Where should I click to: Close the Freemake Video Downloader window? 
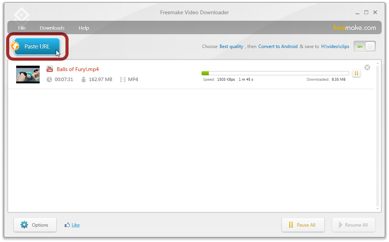(x=375, y=12)
